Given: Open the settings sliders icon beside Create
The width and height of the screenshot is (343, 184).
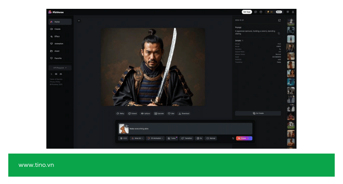Looking at the screenshot, I should point(233,138).
